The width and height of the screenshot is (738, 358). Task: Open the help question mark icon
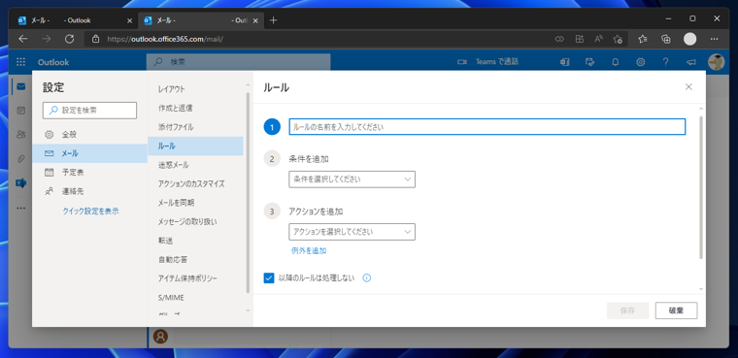pyautogui.click(x=665, y=62)
